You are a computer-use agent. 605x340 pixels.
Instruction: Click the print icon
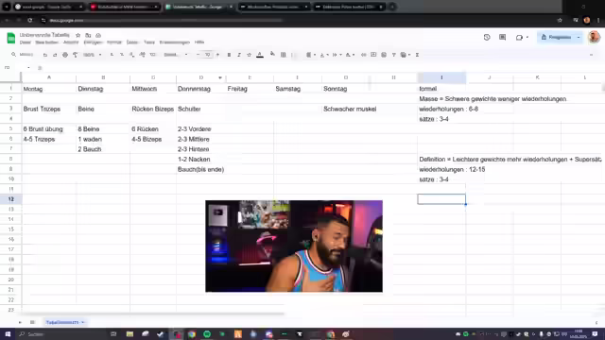coord(65,55)
